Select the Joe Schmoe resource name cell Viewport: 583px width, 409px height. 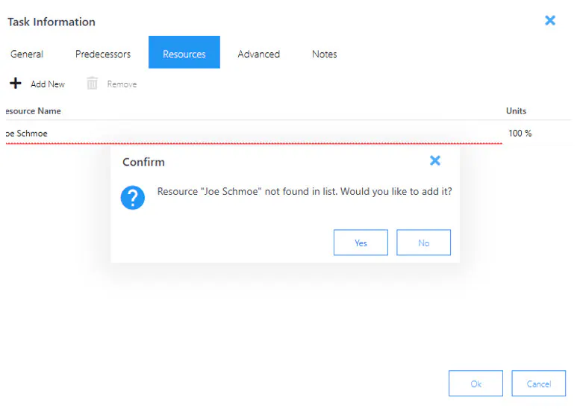point(254,133)
